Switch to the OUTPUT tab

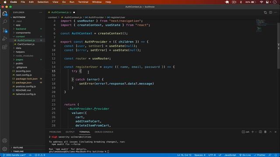[x=70, y=132]
